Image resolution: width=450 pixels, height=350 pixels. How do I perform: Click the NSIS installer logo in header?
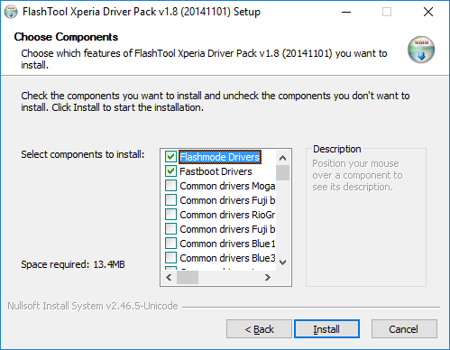(x=421, y=50)
